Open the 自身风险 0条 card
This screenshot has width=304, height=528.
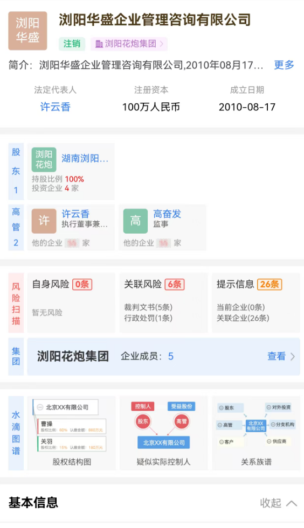click(71, 302)
